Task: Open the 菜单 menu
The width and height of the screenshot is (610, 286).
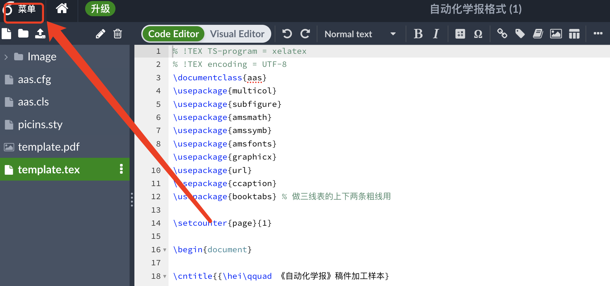Action: (x=22, y=9)
